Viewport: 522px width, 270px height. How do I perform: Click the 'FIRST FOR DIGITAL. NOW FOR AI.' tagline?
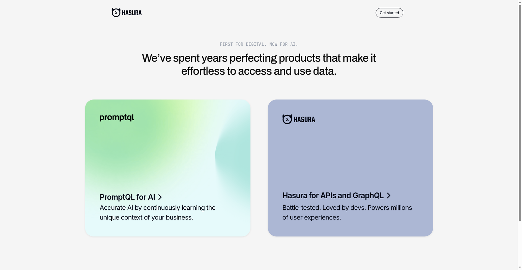pos(259,44)
